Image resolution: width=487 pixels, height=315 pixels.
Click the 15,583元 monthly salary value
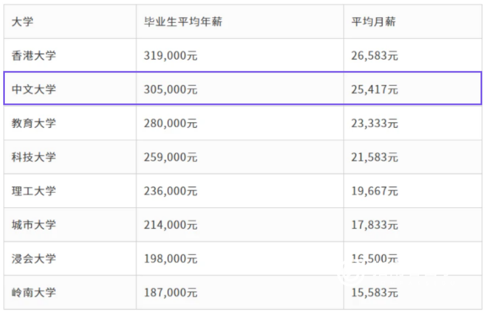pos(374,292)
